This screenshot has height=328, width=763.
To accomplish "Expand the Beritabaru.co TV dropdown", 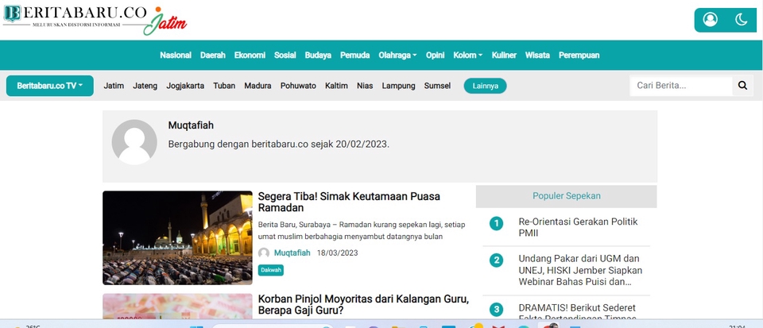I will 49,86.
